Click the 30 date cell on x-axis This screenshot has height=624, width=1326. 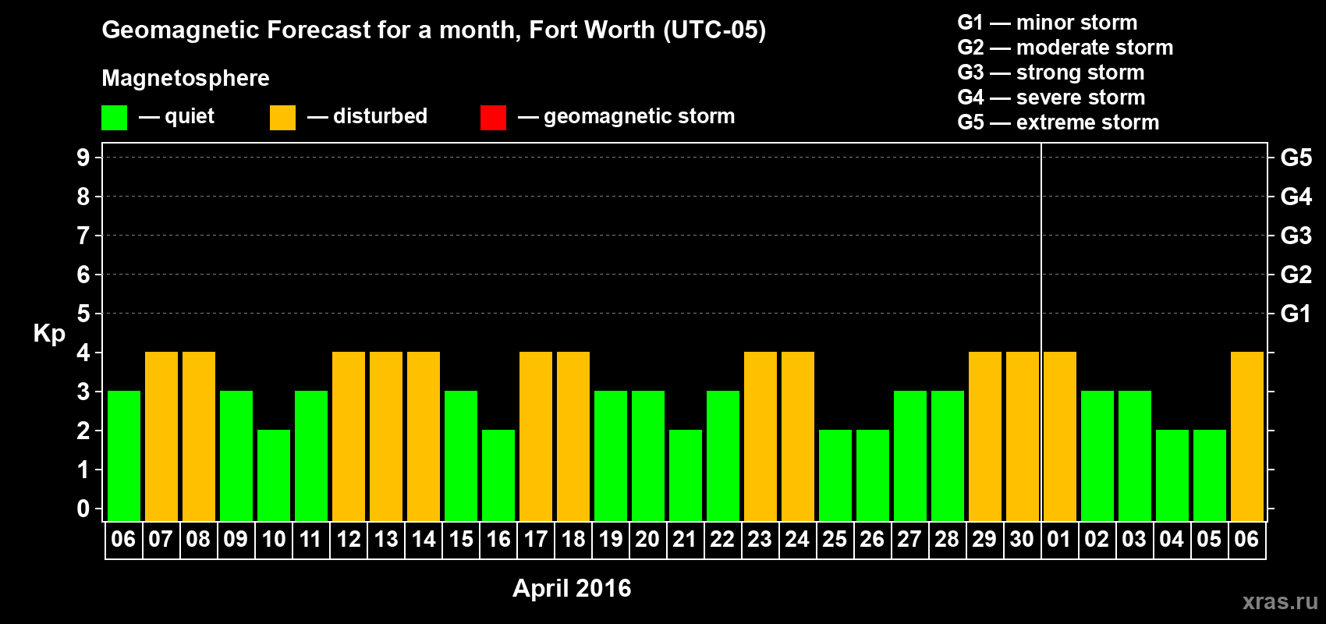[1022, 540]
